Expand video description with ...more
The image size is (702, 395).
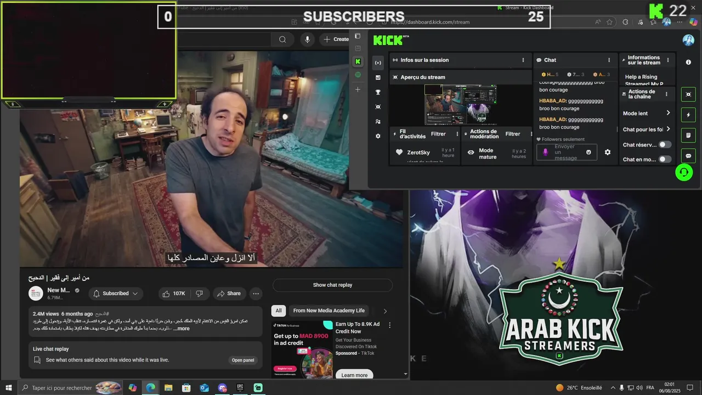click(x=182, y=329)
